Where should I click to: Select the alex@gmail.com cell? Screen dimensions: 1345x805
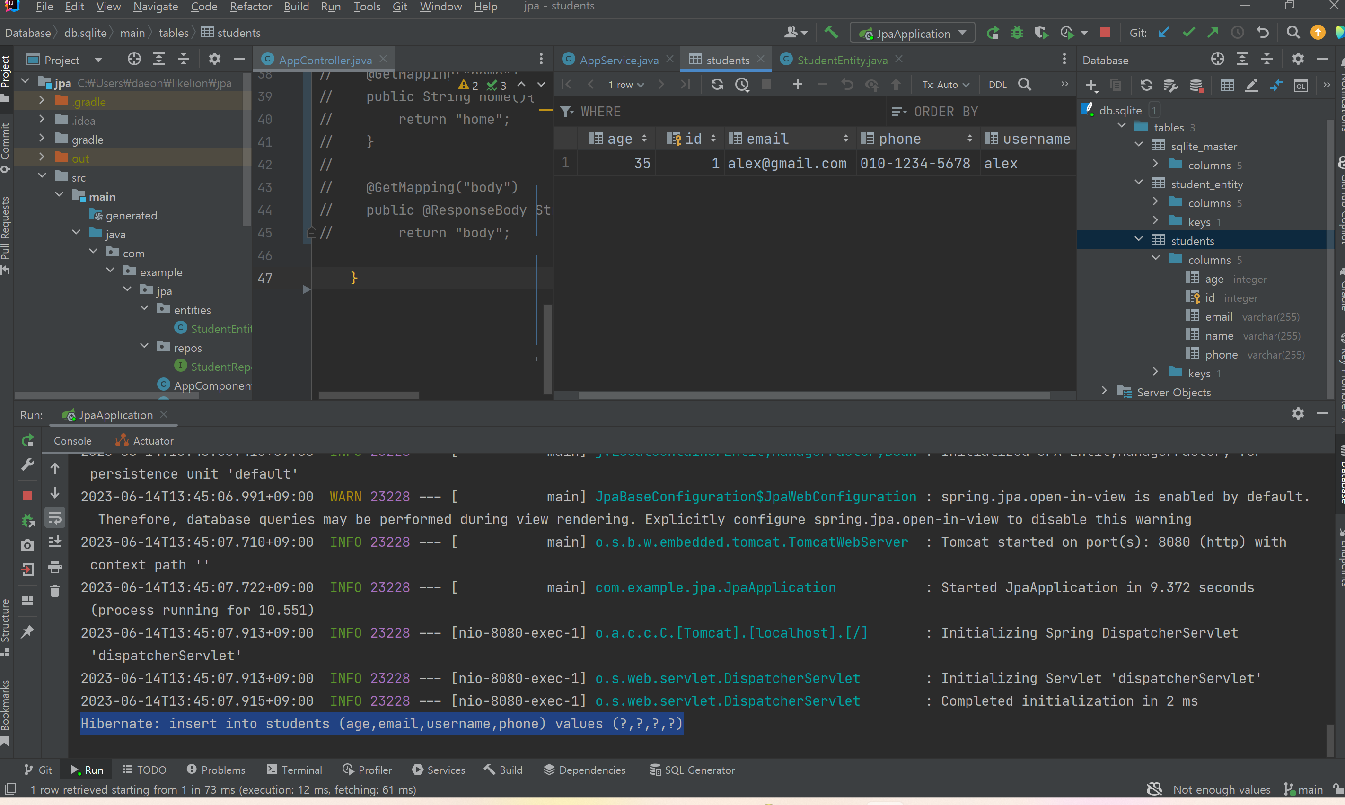[790, 163]
